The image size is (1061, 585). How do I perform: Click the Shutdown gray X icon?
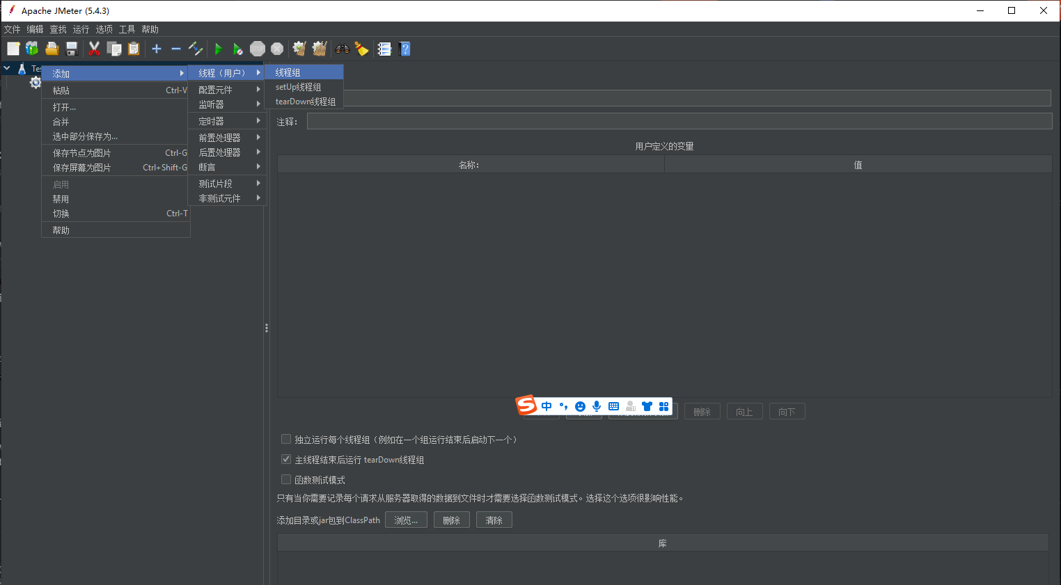tap(277, 49)
